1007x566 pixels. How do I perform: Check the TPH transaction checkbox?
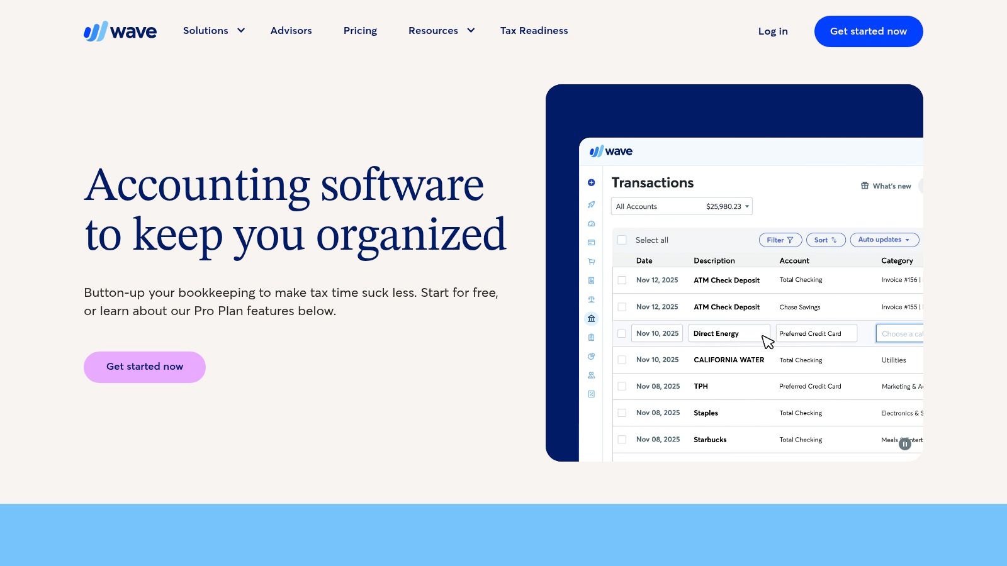coord(622,386)
